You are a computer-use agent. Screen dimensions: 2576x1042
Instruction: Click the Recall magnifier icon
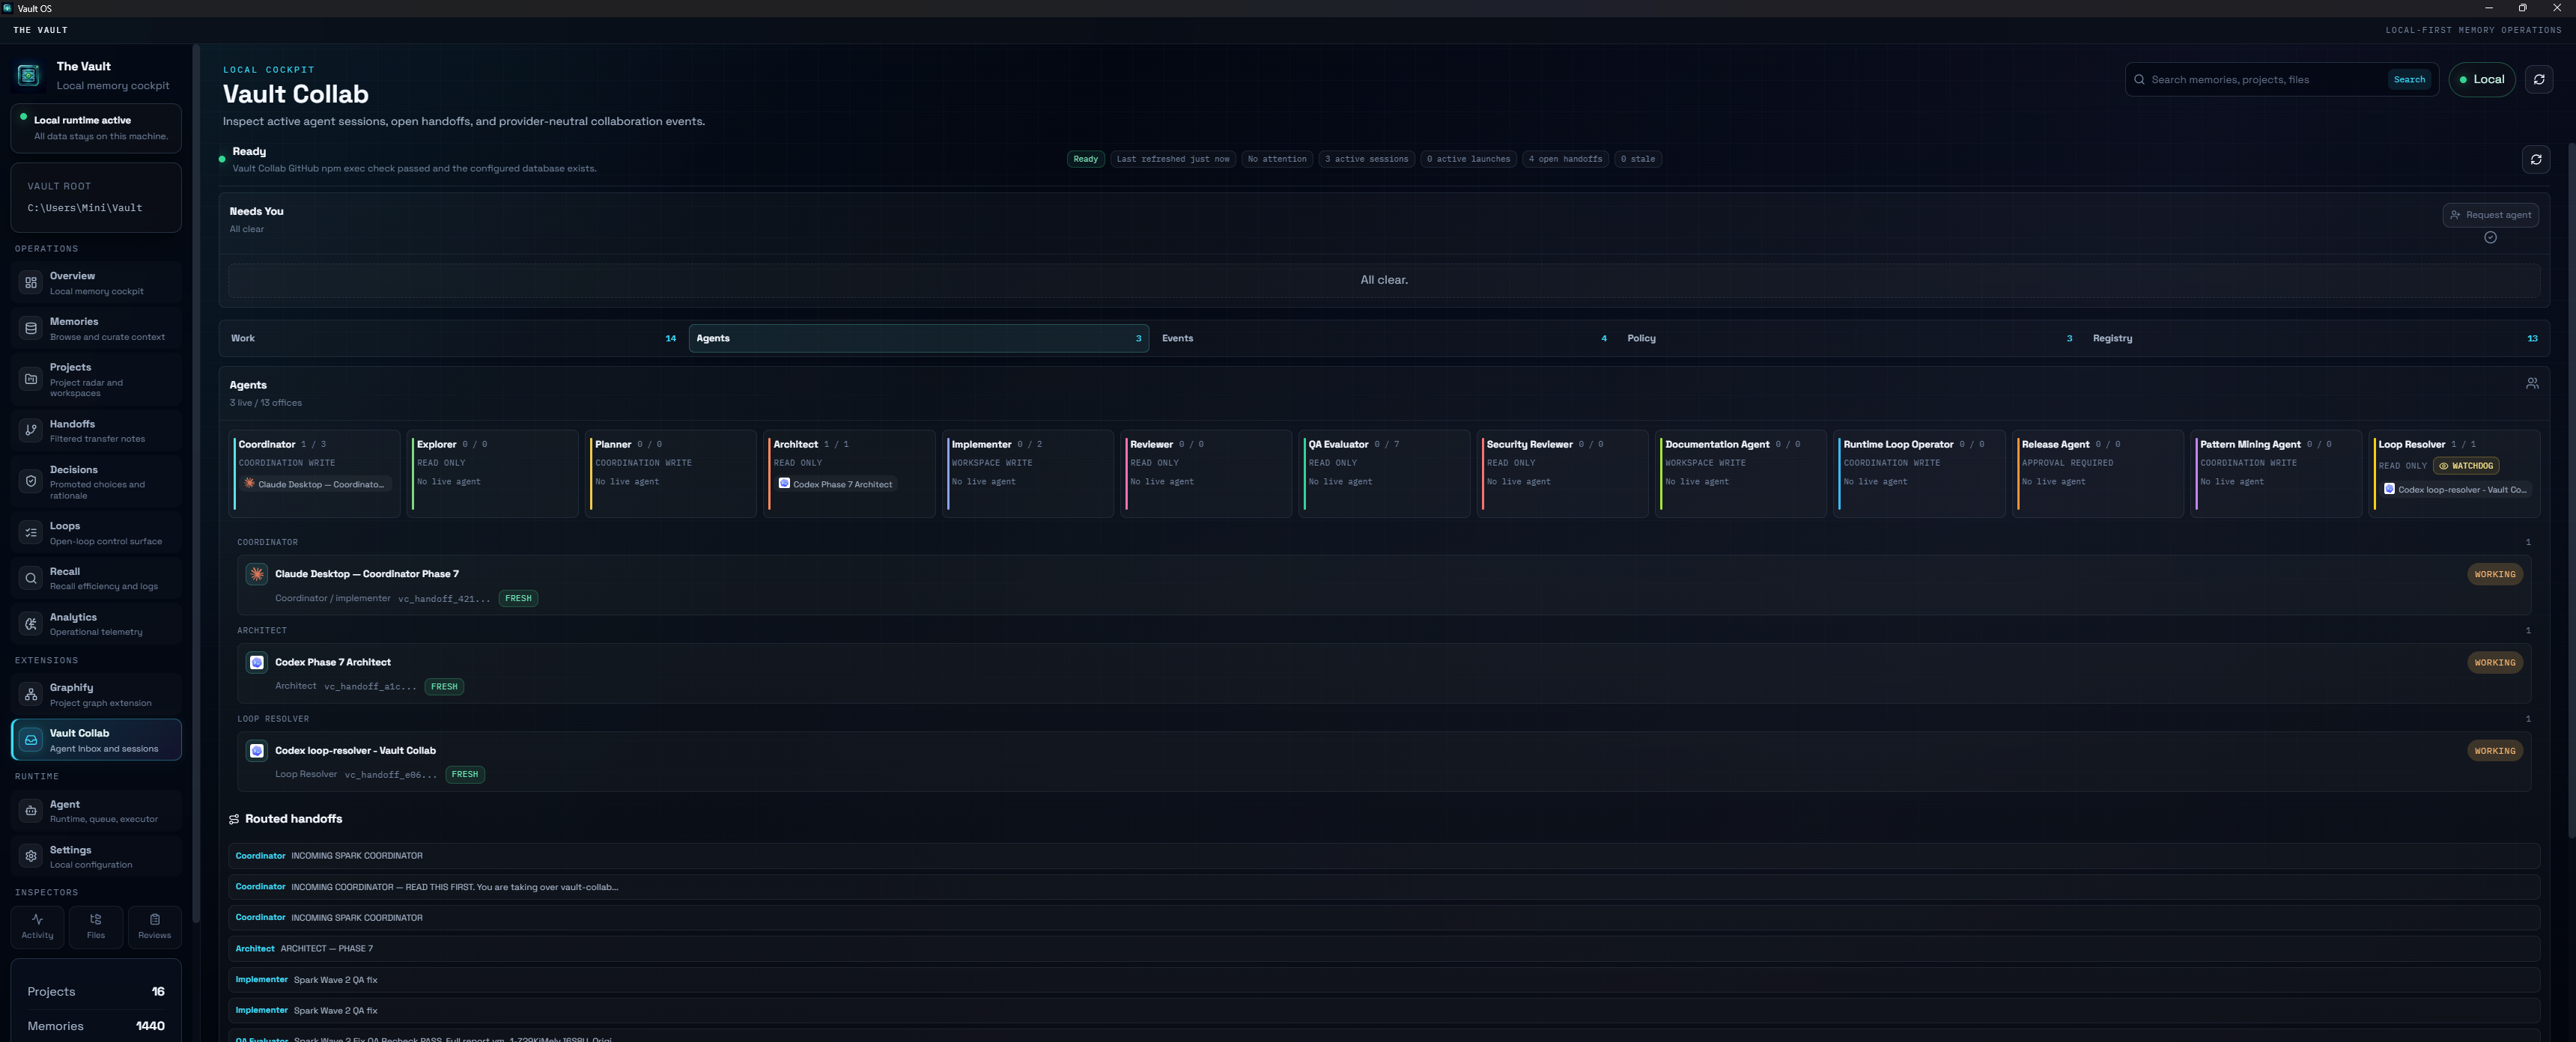(31, 578)
